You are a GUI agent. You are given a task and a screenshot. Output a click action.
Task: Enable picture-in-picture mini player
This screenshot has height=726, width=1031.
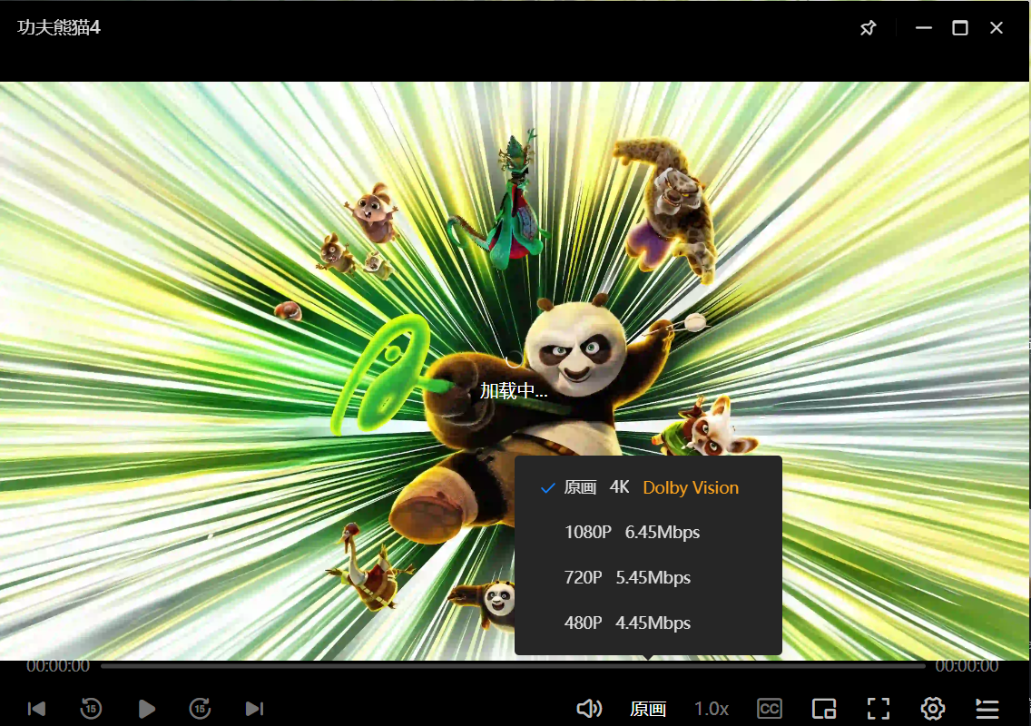coord(824,708)
